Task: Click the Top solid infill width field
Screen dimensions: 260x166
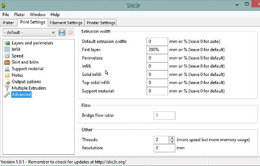Action: coord(157,83)
